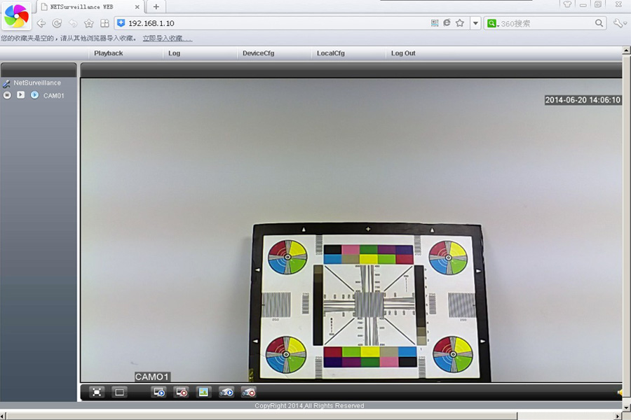Screen dimensions: 631x420
Task: Click the address bar showing 192.168.1.10
Action: pyautogui.click(x=273, y=23)
